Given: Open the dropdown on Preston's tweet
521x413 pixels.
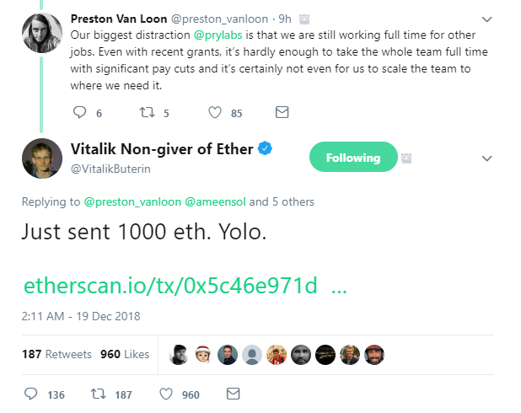Looking at the screenshot, I should (486, 19).
